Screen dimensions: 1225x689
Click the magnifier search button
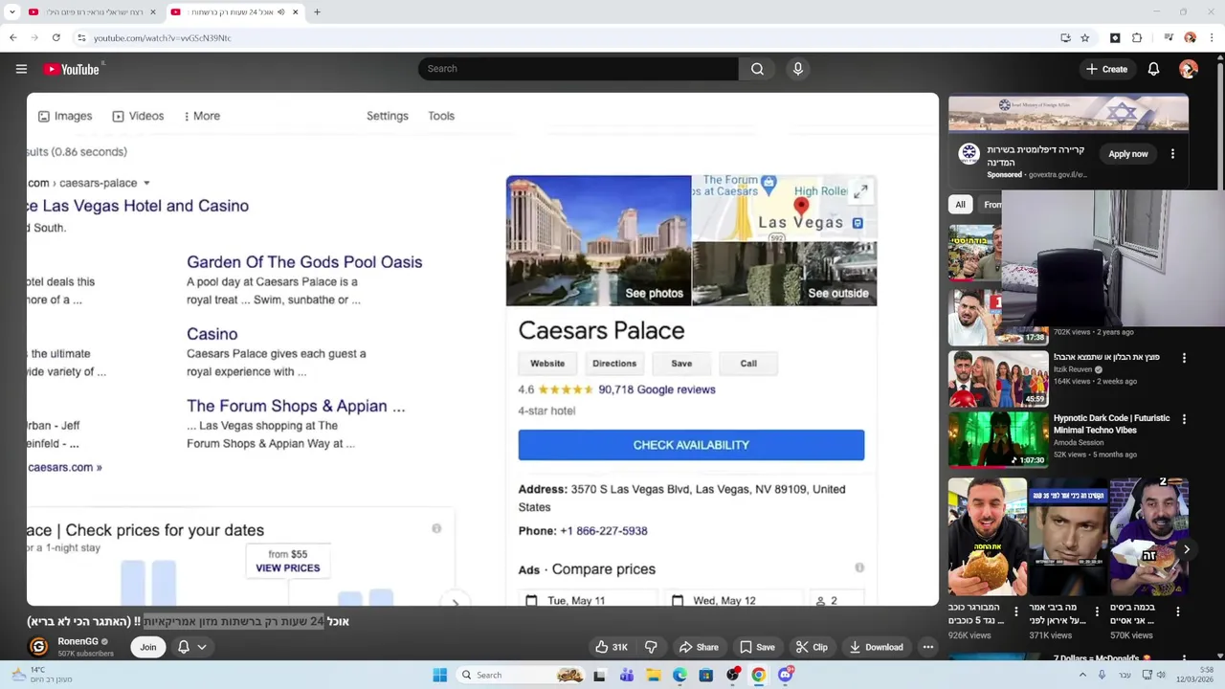[x=757, y=69]
